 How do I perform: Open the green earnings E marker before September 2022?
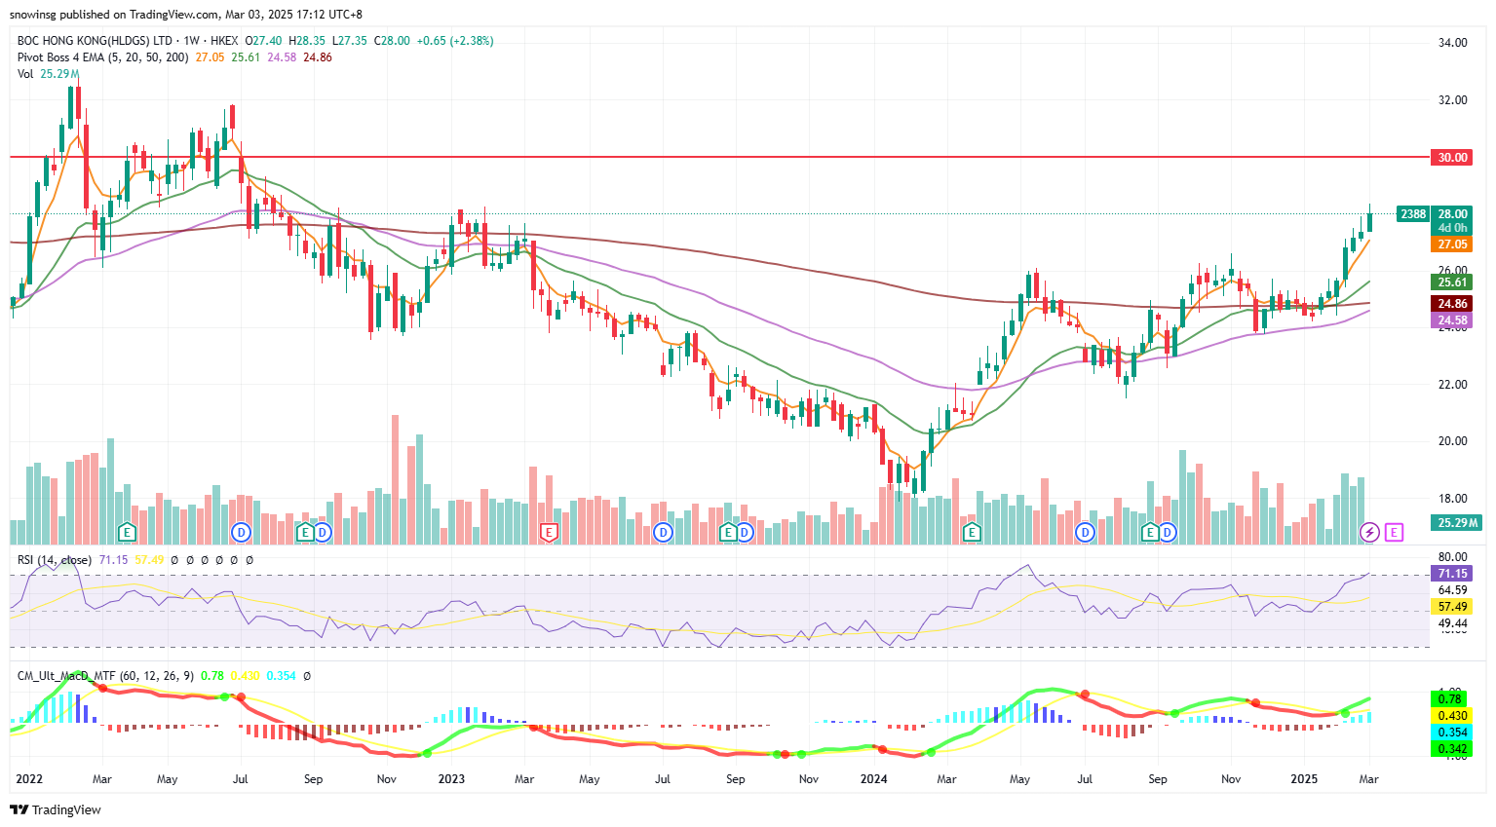305,532
